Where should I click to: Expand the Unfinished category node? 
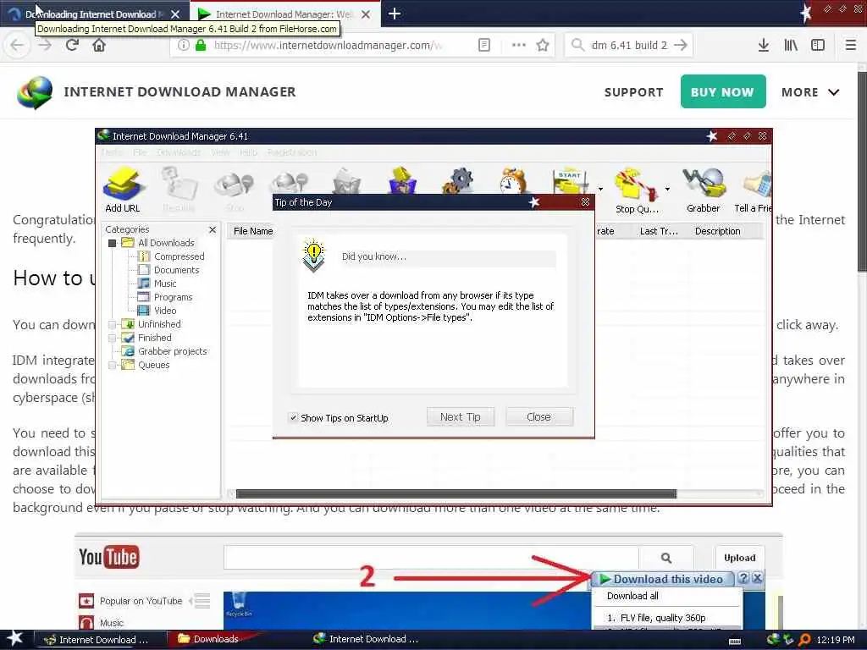(113, 324)
